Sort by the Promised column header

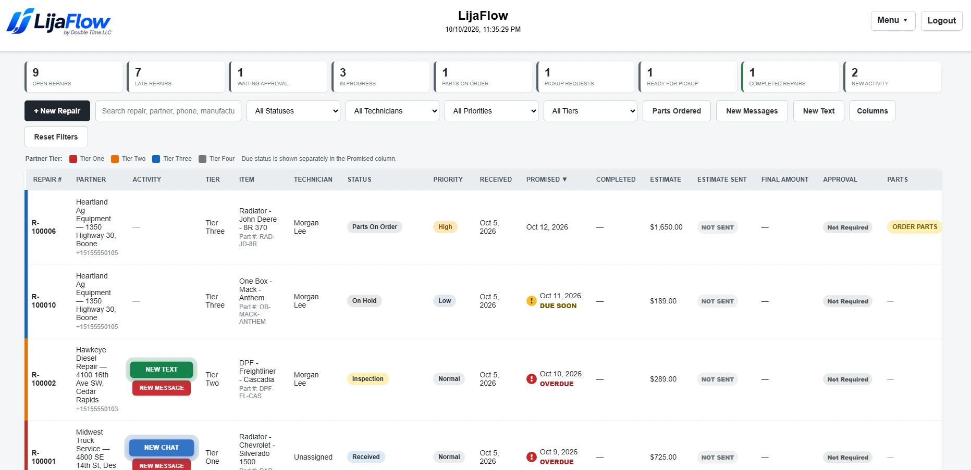(x=546, y=180)
